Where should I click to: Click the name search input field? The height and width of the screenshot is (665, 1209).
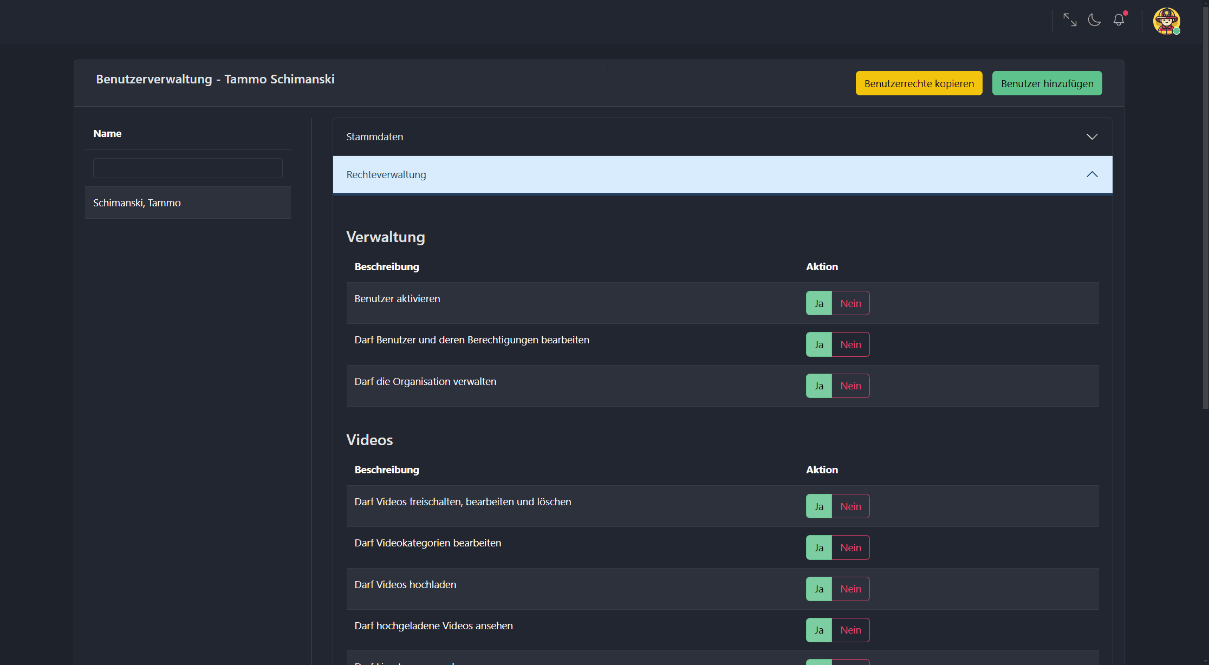pos(187,168)
